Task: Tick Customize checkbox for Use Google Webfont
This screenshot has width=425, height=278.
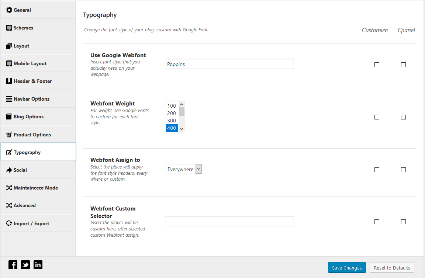Action: click(377, 65)
